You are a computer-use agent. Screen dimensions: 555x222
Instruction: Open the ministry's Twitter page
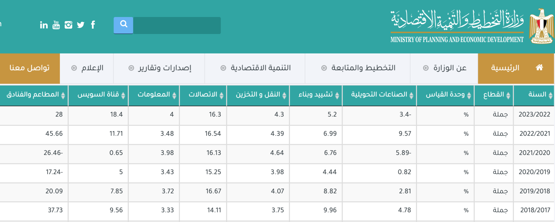point(80,25)
